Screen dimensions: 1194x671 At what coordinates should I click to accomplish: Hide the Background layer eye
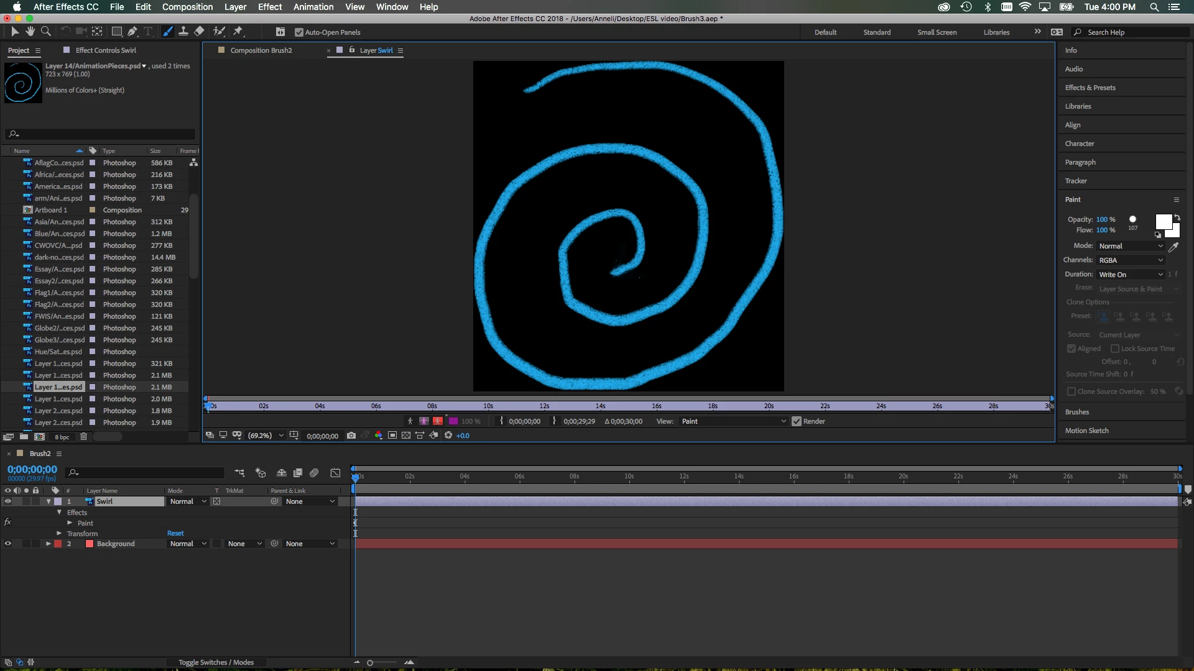(8, 544)
